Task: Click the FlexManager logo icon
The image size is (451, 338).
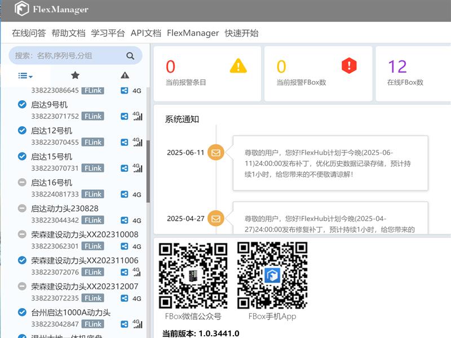Action: click(21, 10)
